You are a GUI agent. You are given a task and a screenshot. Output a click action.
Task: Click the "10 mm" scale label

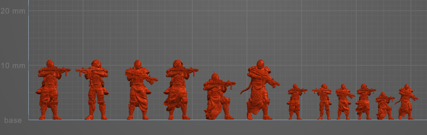click(13, 65)
